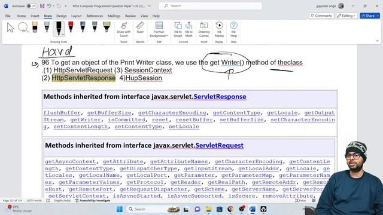Collapse the ribbon with the chevron
Screen dimensions: 383x215
tap(378, 41)
